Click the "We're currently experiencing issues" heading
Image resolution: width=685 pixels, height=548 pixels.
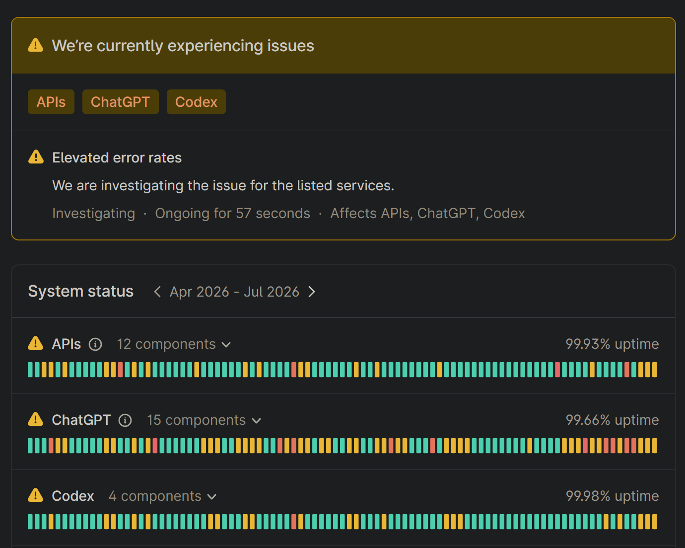pyautogui.click(x=183, y=46)
